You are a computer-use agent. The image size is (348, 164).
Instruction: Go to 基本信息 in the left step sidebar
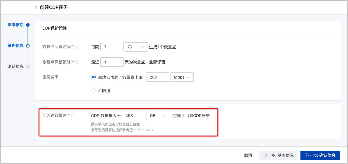[16, 25]
